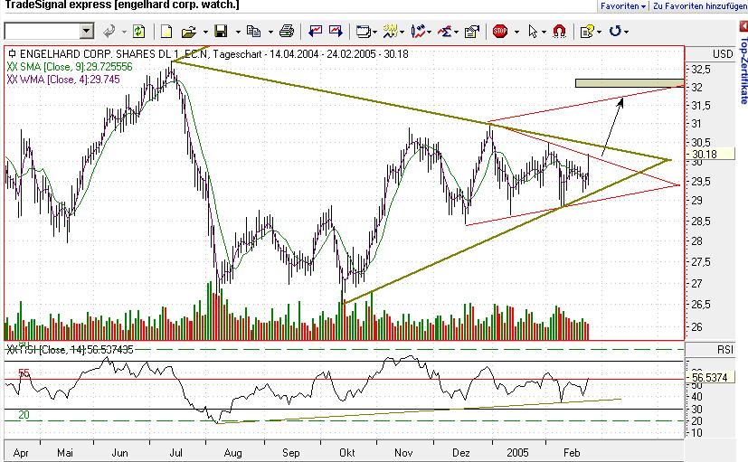Click the 2005 label on time axis

[517, 452]
